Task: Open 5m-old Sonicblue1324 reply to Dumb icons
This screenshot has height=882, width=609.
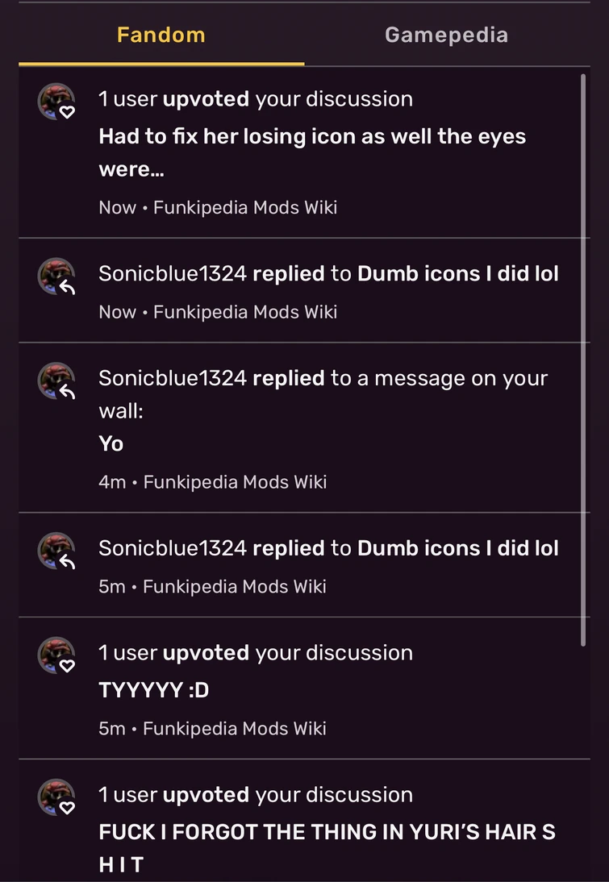Action: (328, 548)
